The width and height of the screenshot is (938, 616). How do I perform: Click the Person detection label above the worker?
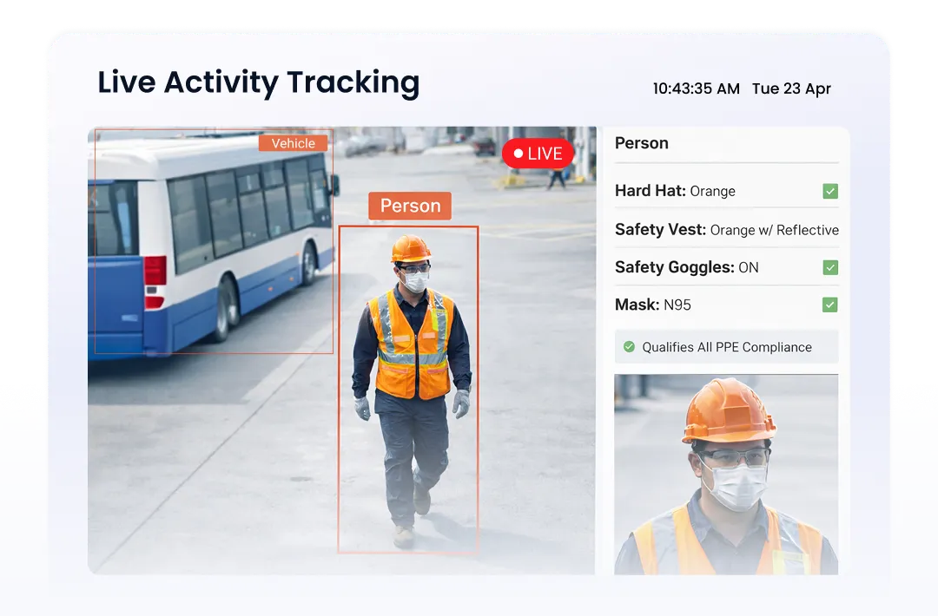pos(409,206)
